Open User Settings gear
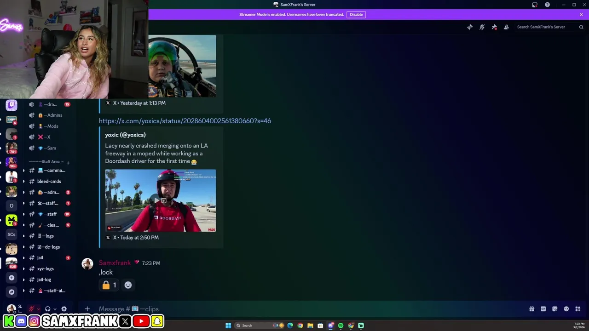This screenshot has height=331, width=589. [x=64, y=309]
